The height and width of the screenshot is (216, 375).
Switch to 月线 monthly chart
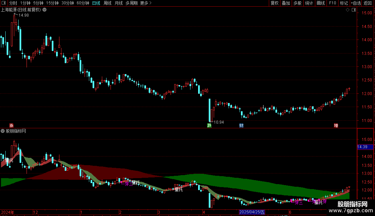[118, 3]
